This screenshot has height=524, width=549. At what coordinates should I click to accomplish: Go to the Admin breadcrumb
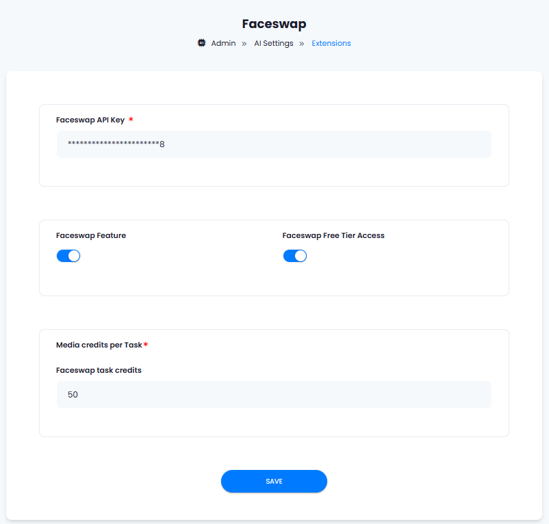223,43
